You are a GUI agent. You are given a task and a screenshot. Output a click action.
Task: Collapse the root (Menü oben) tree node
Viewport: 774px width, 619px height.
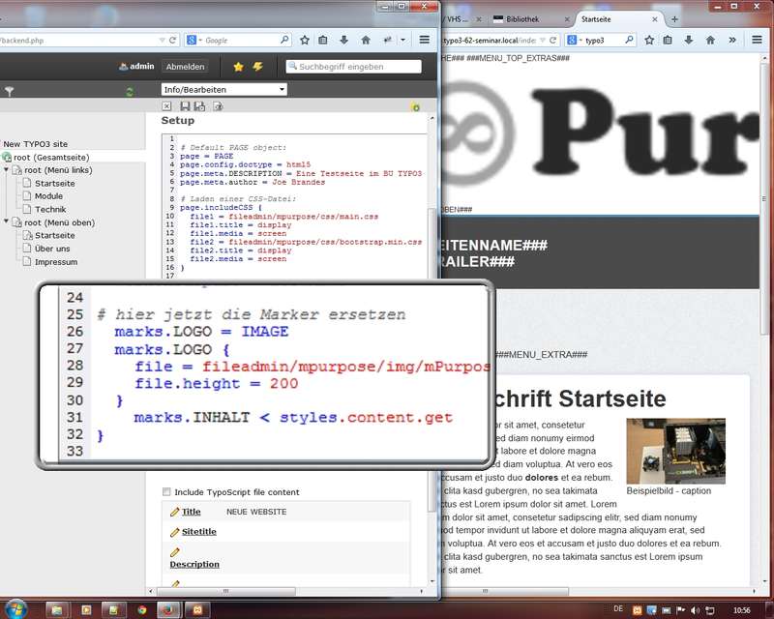8,222
